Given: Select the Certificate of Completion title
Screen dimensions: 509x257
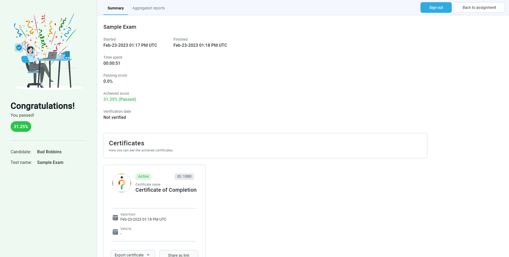Looking at the screenshot, I should (x=166, y=190).
